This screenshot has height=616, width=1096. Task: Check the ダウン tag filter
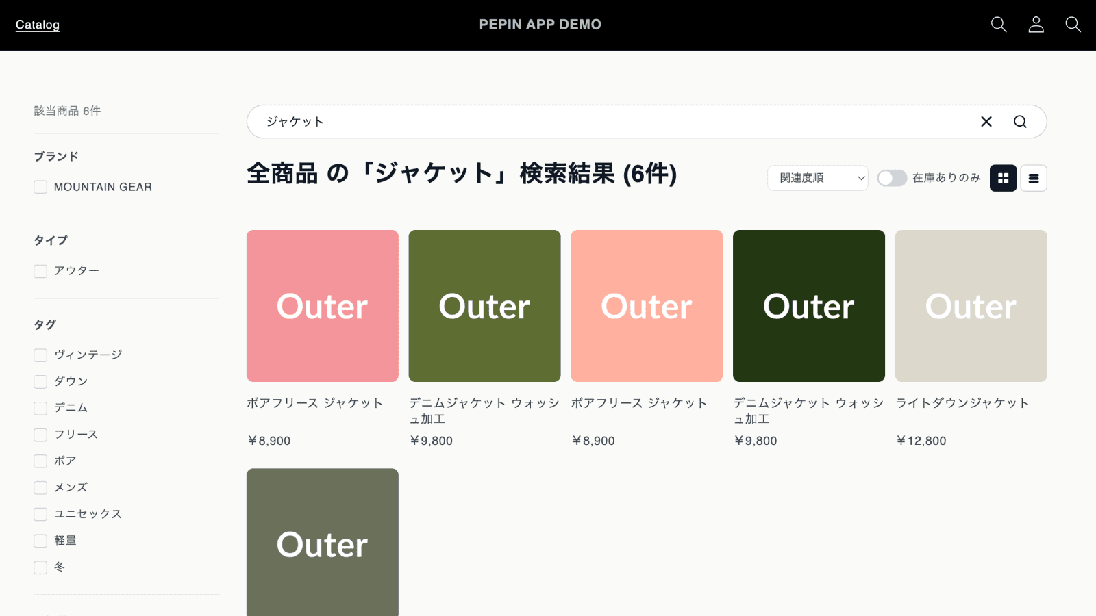[40, 382]
